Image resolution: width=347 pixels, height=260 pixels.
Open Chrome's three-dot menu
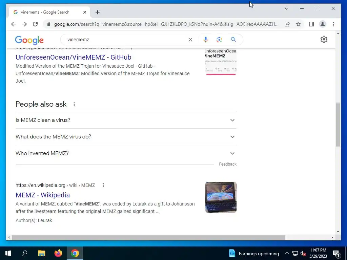click(x=333, y=24)
